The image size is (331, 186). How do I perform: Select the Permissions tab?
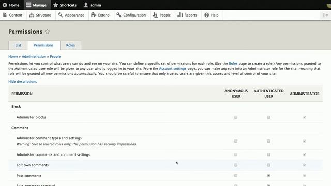(x=43, y=45)
